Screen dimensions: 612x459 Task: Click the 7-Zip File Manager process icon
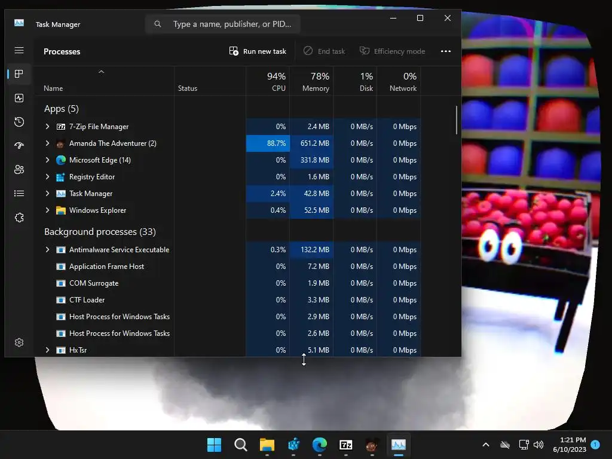point(61,127)
